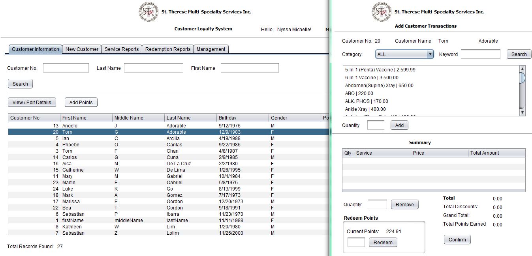Focus the Keyword input field
This screenshot has width=532, height=256.
coord(481,54)
